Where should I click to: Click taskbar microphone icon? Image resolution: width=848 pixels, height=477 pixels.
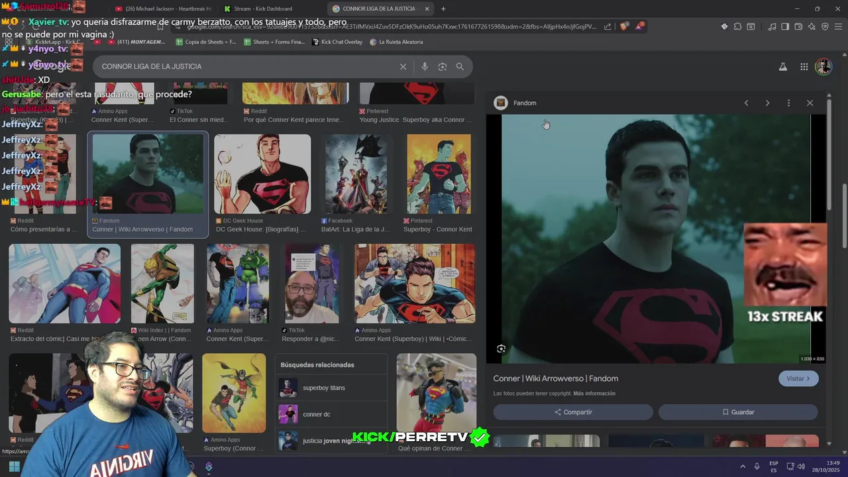[x=757, y=466]
